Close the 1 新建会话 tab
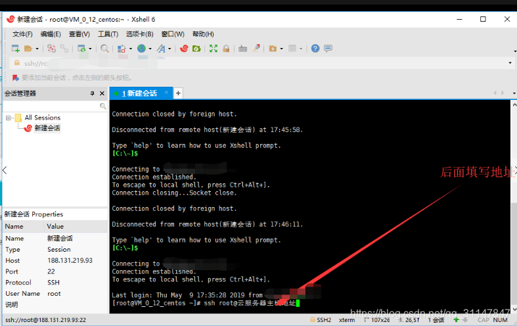The width and height of the screenshot is (517, 326). pos(166,93)
